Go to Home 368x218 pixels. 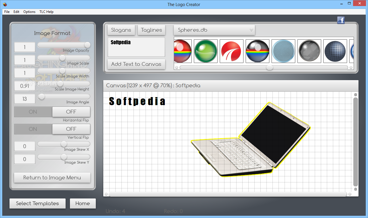[x=83, y=203]
